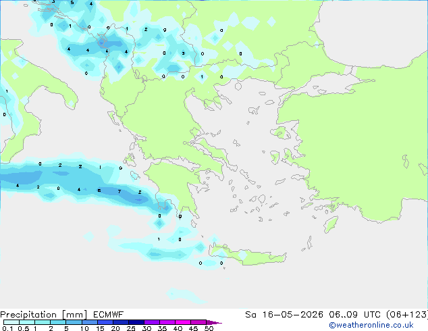Click the above-50 mm arrow tip of legend
This screenshot has width=428, height=331.
214,322
